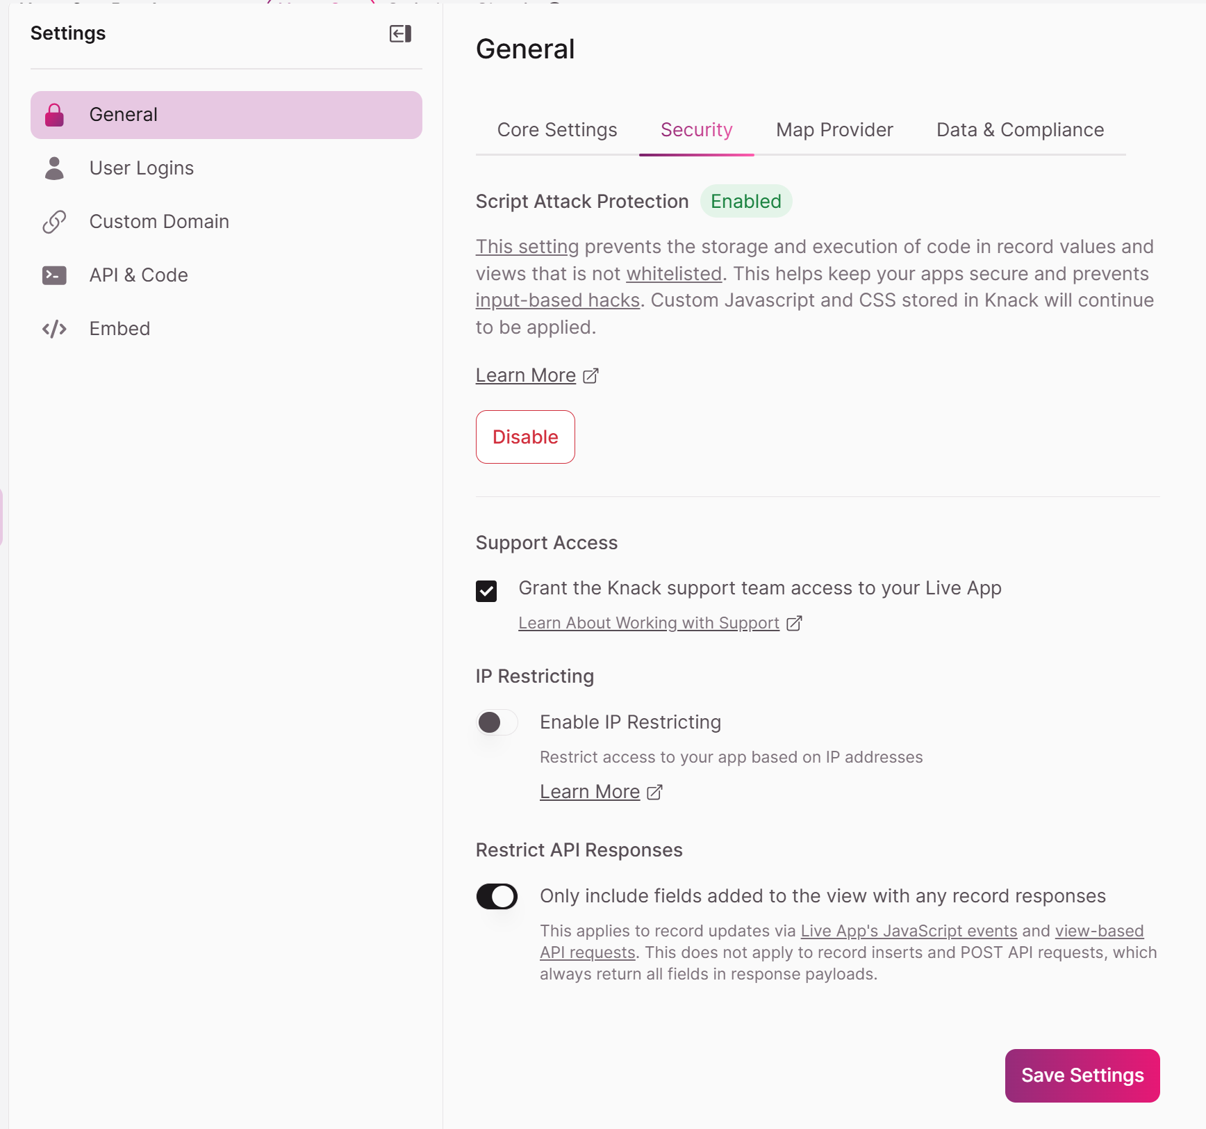Screen dimensions: 1206x1129
Task: Click the terminal icon for API & Code
Action: [x=54, y=275]
